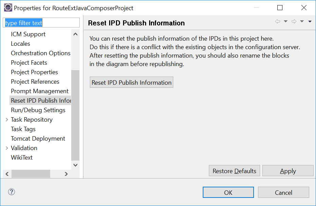This screenshot has width=316, height=206.
Task: Open the Prompt Management settings page
Action: [x=40, y=91]
